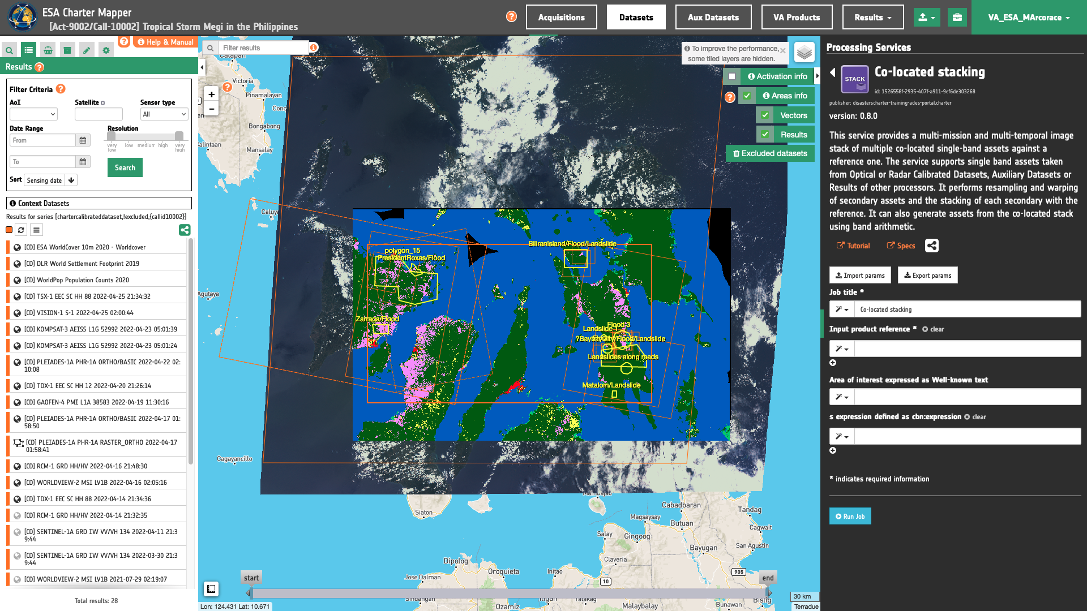Toggle sort direction arrow
Image resolution: width=1087 pixels, height=611 pixels.
tap(71, 180)
